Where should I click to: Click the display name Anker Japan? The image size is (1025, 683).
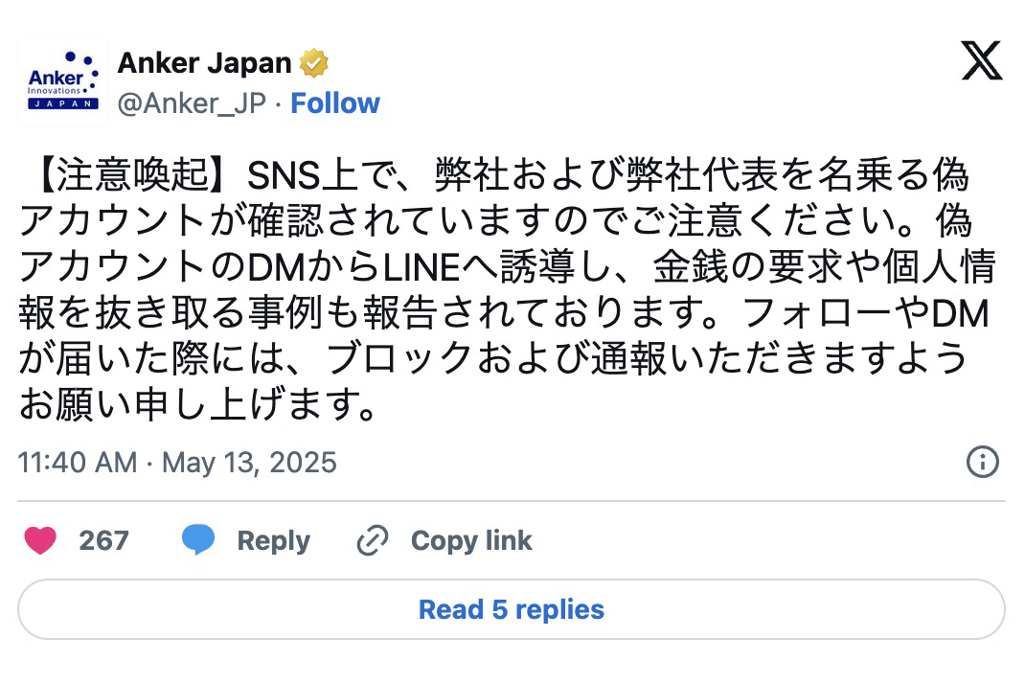[204, 61]
